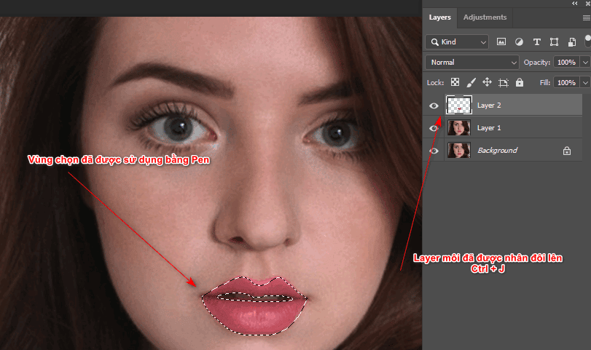This screenshot has width=591, height=350.
Task: Click the Fill label
Action: click(x=544, y=82)
